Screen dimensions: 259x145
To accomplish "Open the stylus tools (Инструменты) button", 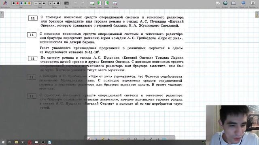I will [5, 4].
